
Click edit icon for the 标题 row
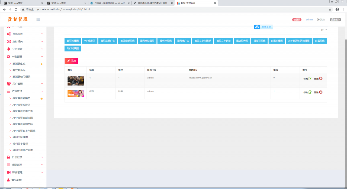pyautogui.click(x=310, y=92)
